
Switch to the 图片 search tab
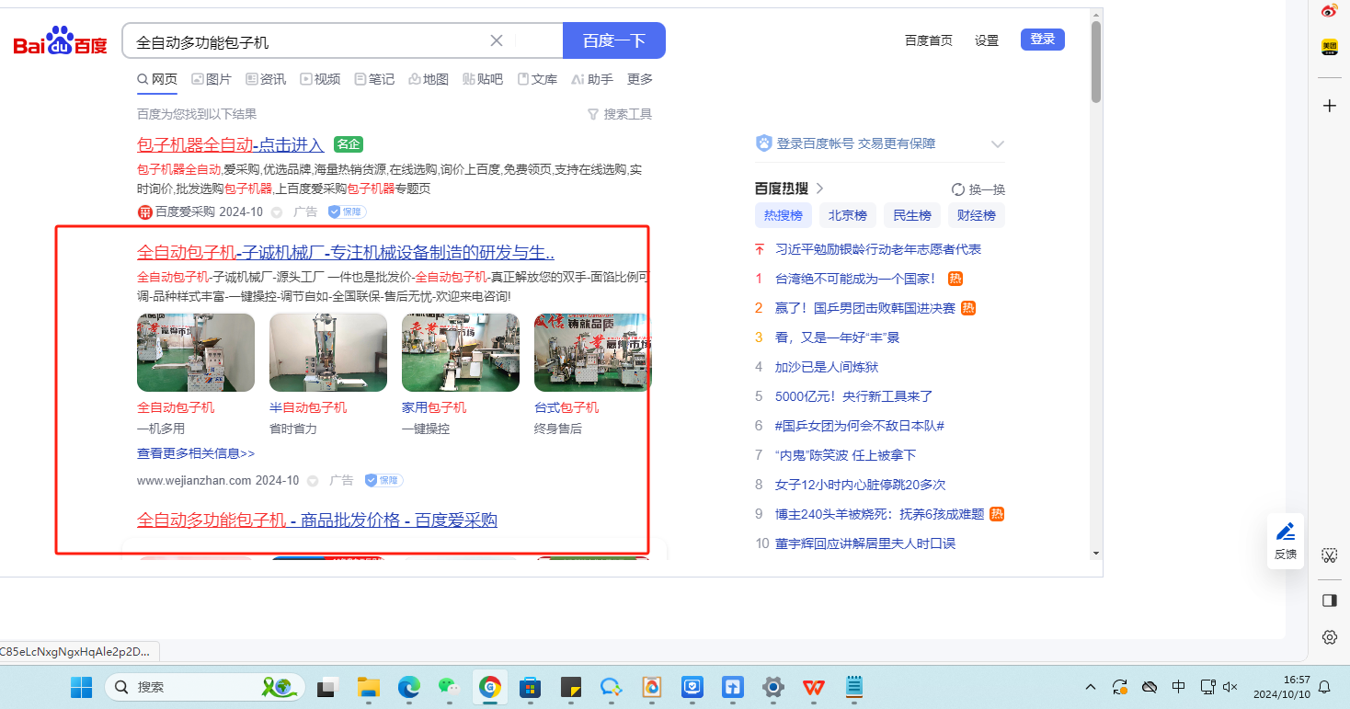(212, 79)
